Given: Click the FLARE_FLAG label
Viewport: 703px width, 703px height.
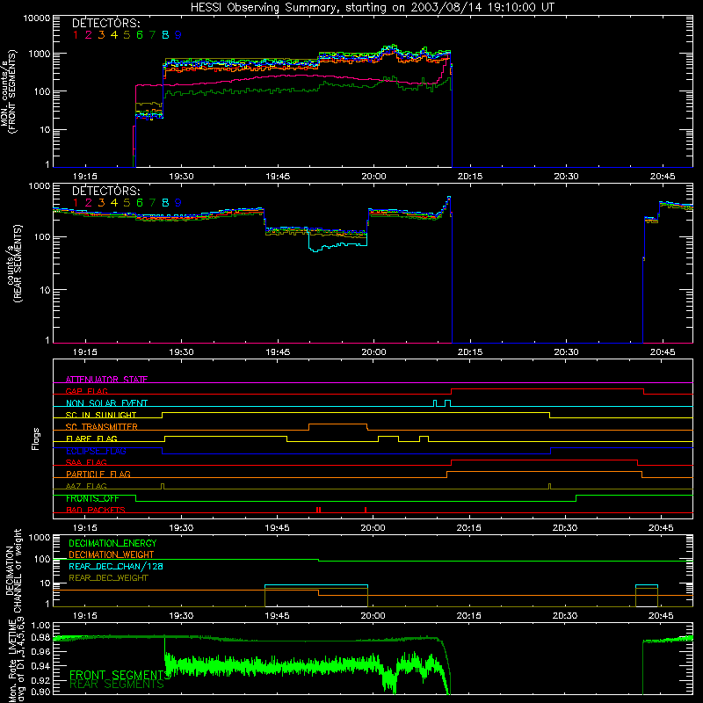Looking at the screenshot, I should point(91,438).
